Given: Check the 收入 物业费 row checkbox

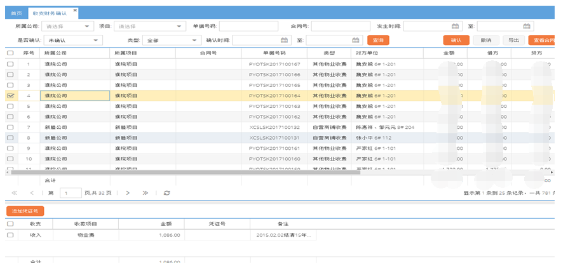Looking at the screenshot, I should [x=11, y=235].
